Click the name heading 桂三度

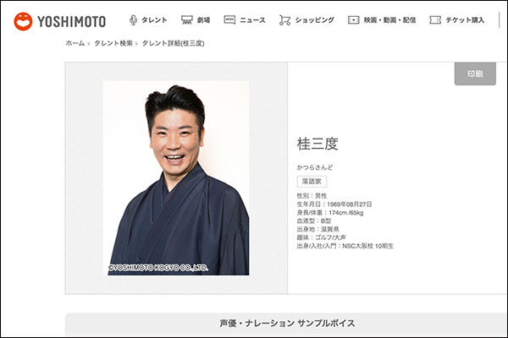[x=317, y=144]
